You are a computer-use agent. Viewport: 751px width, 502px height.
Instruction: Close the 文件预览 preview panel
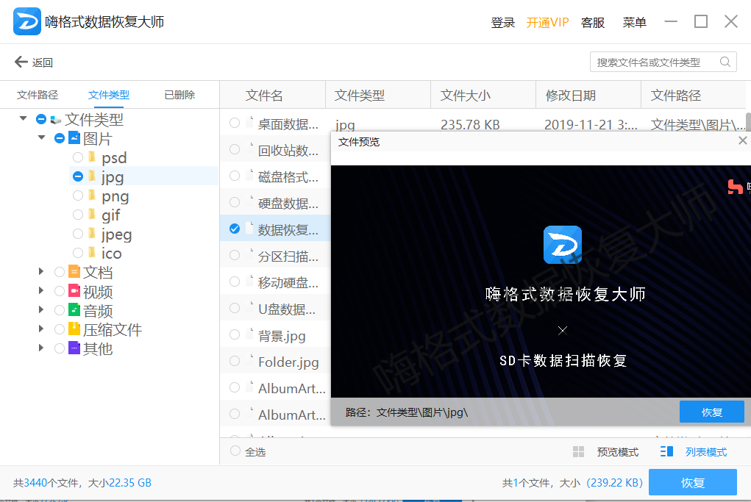tap(742, 140)
